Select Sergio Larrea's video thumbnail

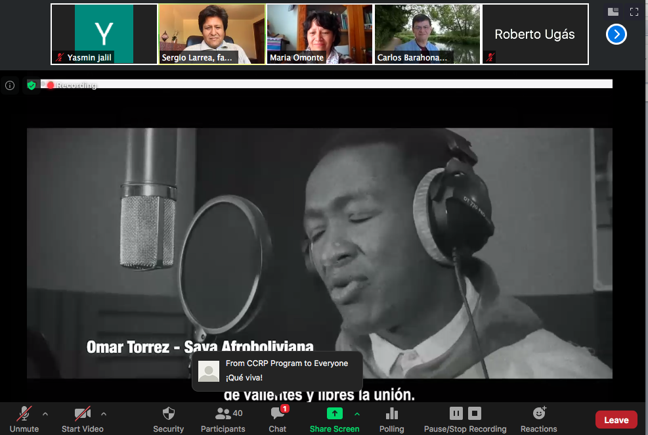212,34
